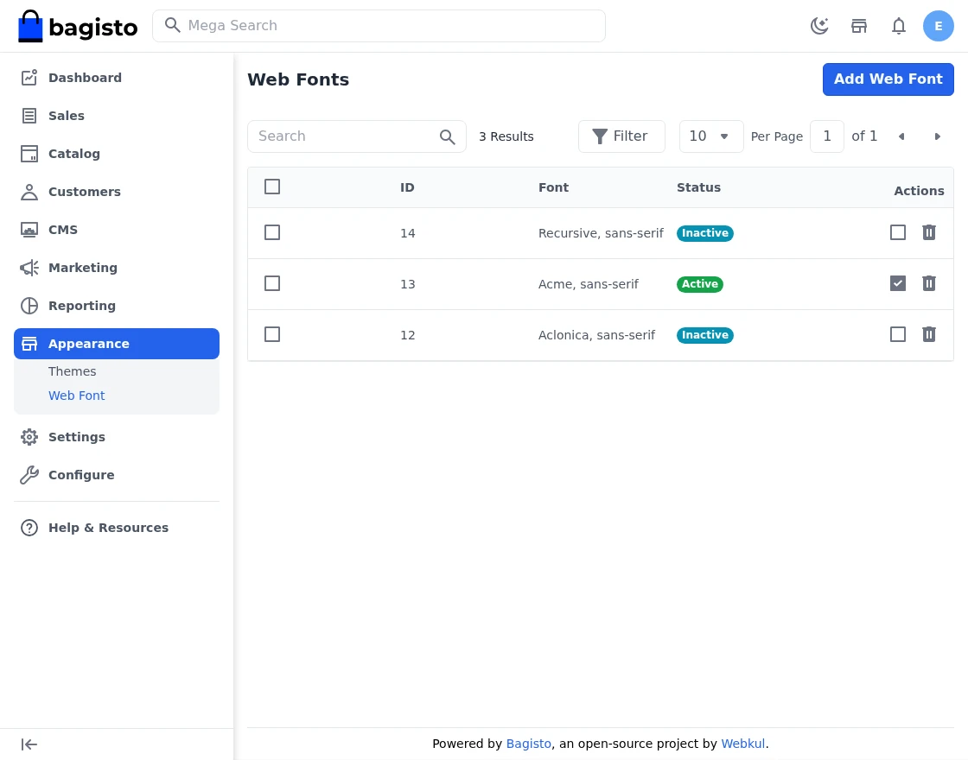Click the Marketing megaphone icon
Screen dimensions: 968x760
(x=29, y=268)
